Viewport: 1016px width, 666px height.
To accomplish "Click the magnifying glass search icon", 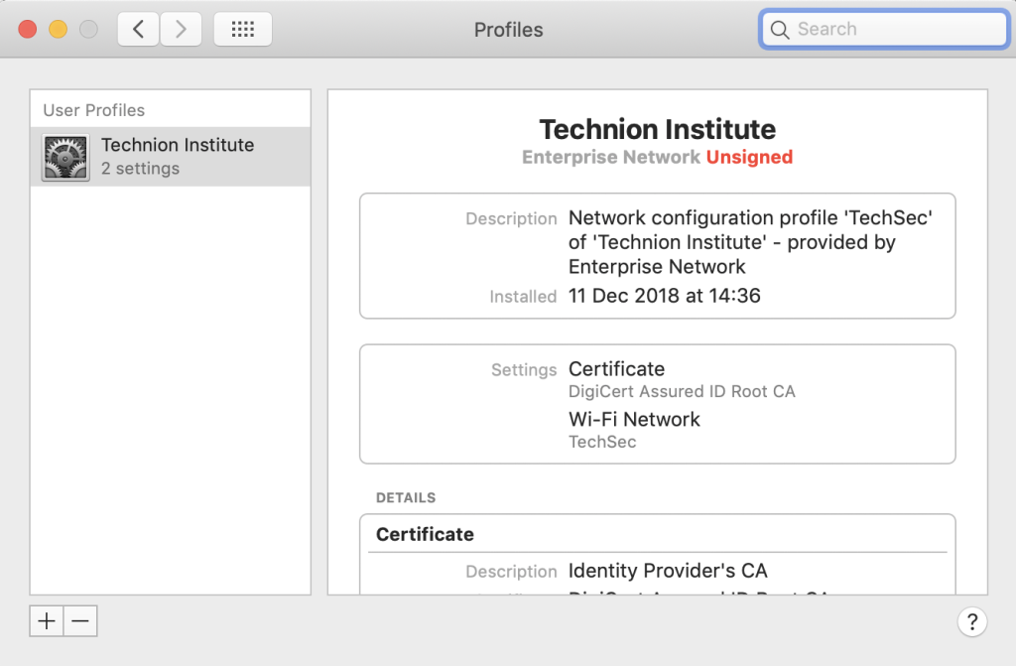I will [780, 30].
